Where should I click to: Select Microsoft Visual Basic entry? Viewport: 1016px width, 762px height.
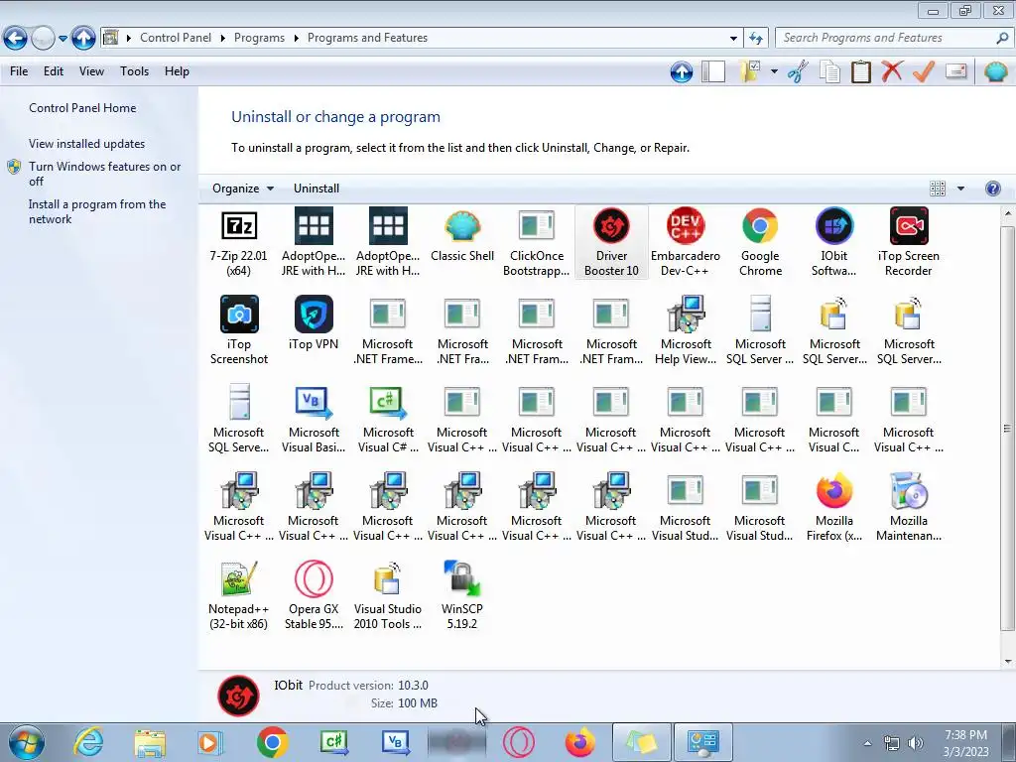point(314,419)
